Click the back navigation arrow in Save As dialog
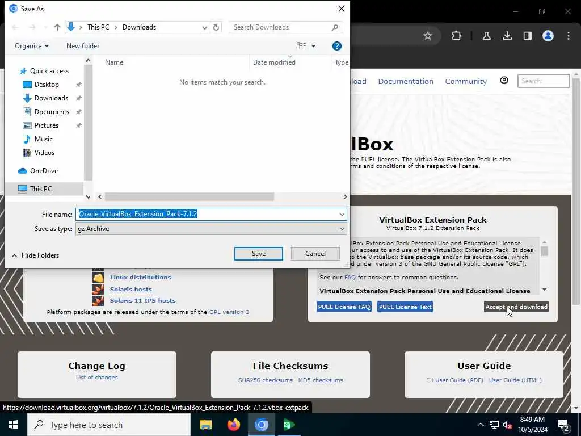The width and height of the screenshot is (581, 436). point(15,27)
